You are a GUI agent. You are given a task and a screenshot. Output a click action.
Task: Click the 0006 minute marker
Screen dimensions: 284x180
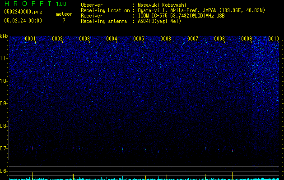pos(166,39)
